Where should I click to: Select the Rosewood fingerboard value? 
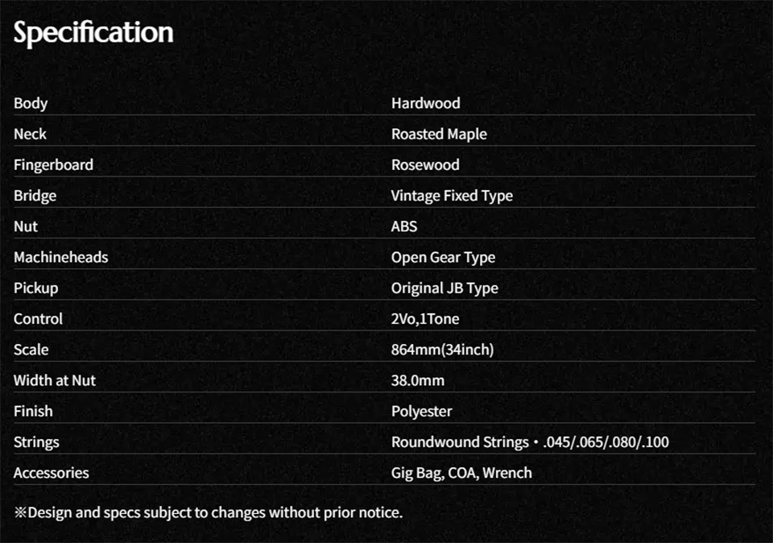[x=425, y=164]
